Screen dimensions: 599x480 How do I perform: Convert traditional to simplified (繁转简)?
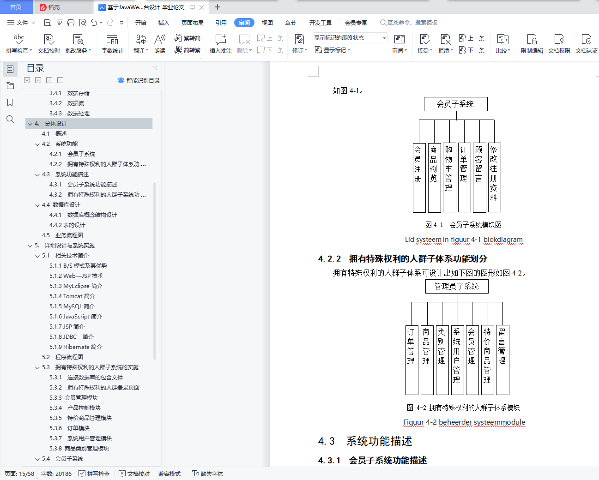(x=188, y=38)
